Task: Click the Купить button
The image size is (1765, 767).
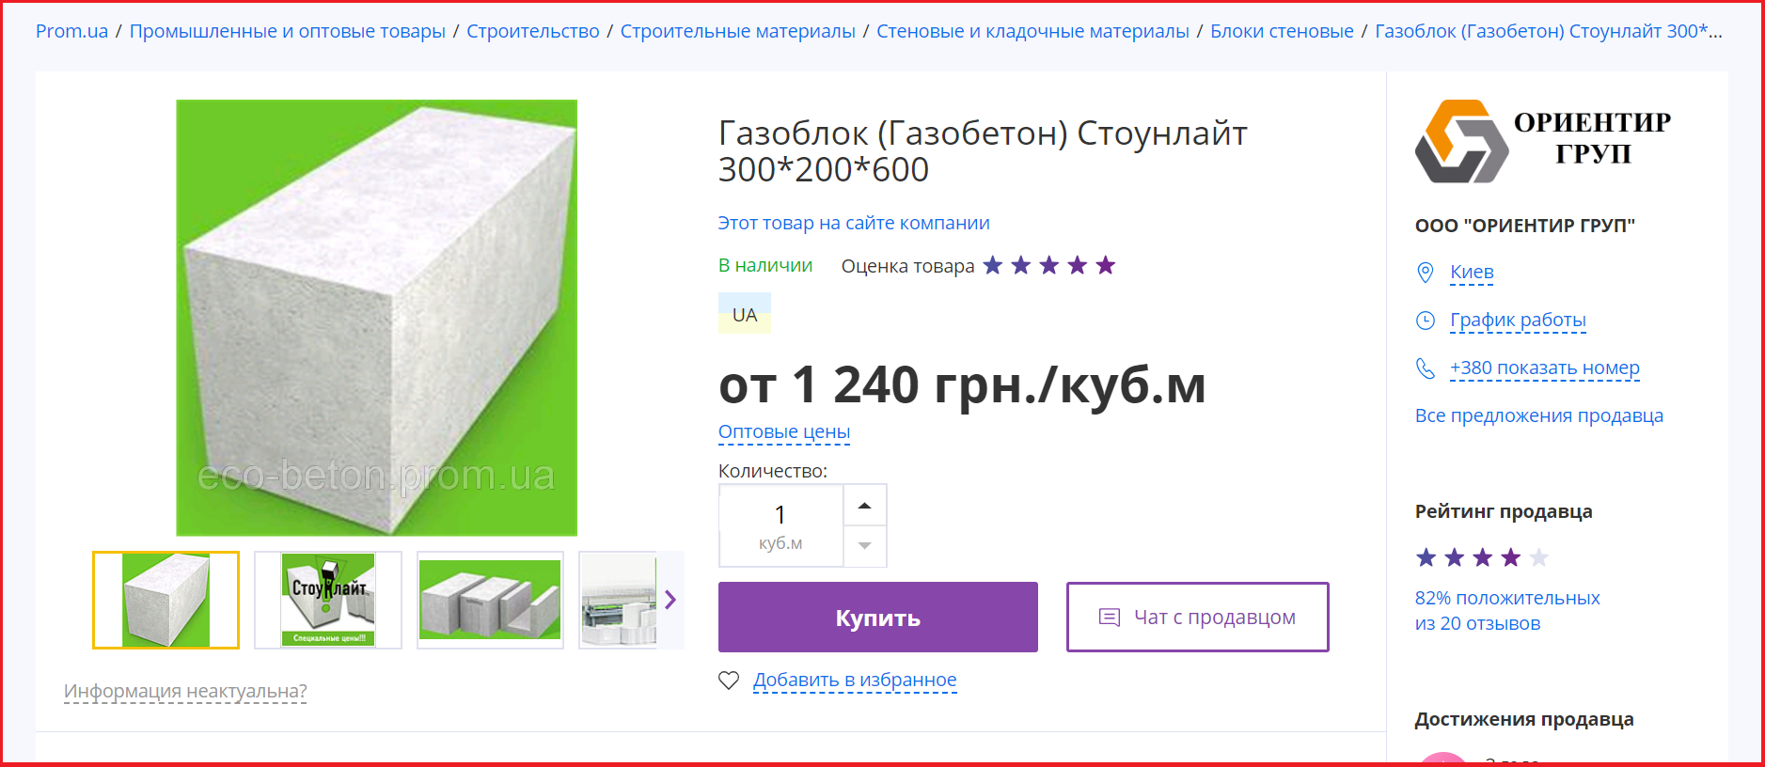Action: pos(878,618)
